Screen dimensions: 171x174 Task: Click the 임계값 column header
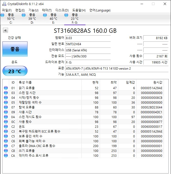127,82
